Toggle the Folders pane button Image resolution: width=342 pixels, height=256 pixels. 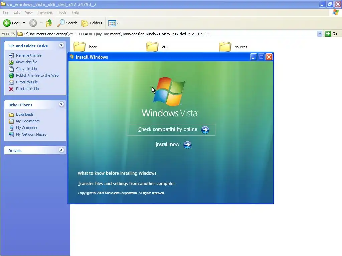click(92, 23)
